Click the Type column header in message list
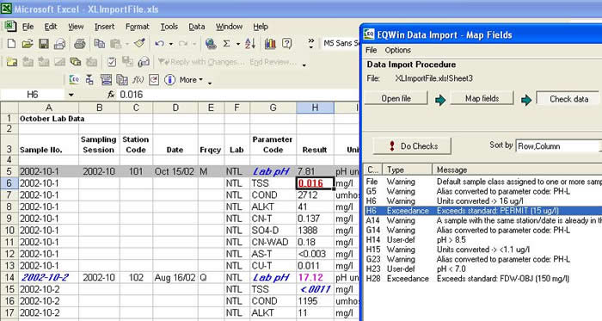The height and width of the screenshot is (321, 602). click(408, 170)
